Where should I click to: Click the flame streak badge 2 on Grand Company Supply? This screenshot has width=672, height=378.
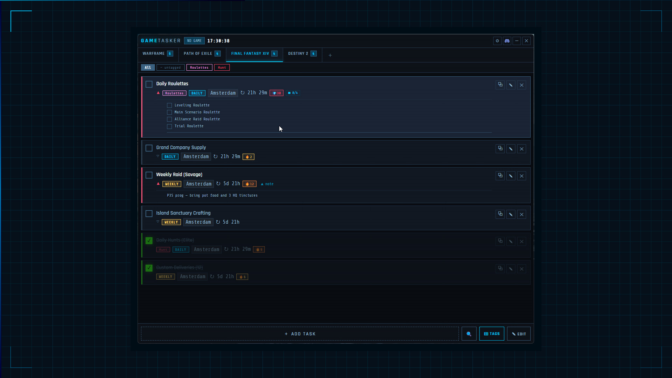(x=248, y=157)
